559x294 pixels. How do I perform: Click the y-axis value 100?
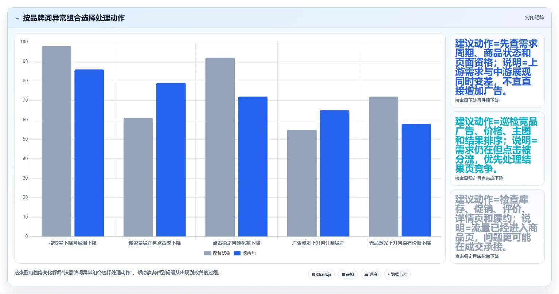tap(24, 42)
